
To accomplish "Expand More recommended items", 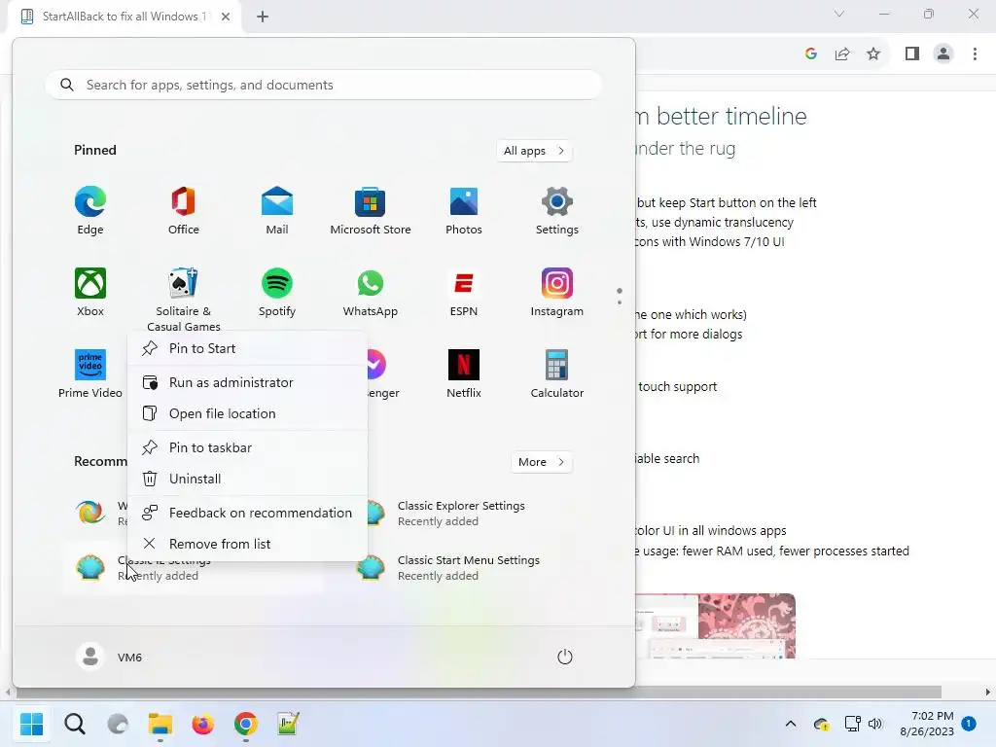I will coord(541,462).
